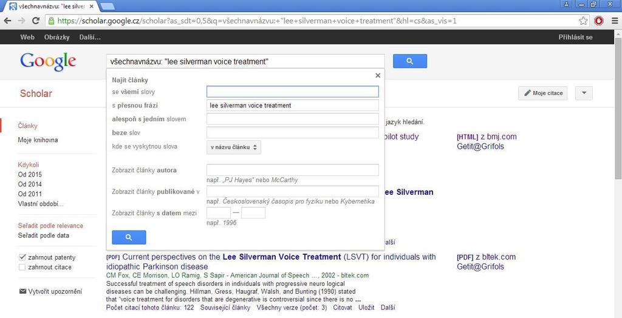
Task: Click Citovat under the LSVT result
Action: (x=343, y=307)
